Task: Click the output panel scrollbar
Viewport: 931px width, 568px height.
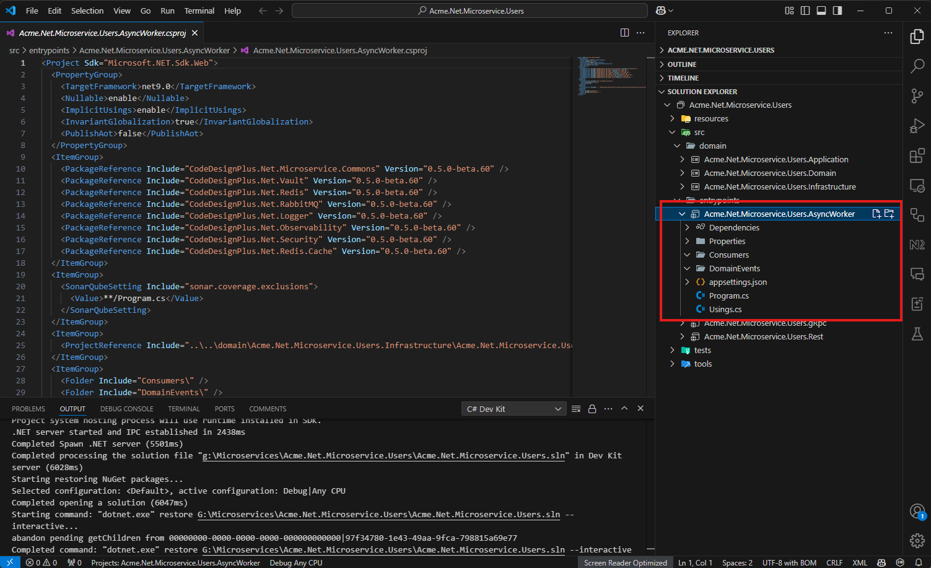Action: pyautogui.click(x=650, y=487)
